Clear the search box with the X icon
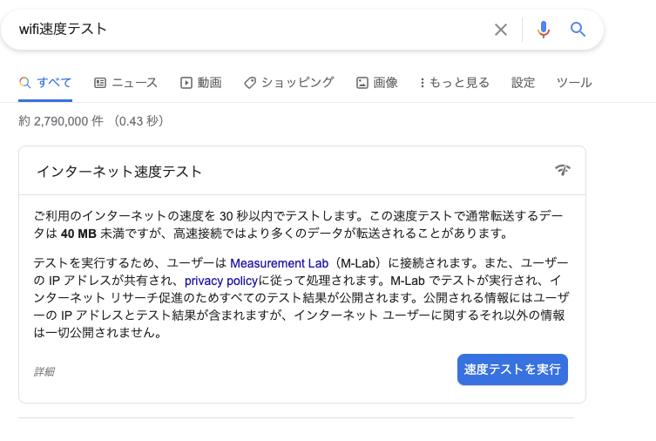 [501, 30]
